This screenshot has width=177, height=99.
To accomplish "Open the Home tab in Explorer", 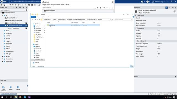I will coord(38,17).
